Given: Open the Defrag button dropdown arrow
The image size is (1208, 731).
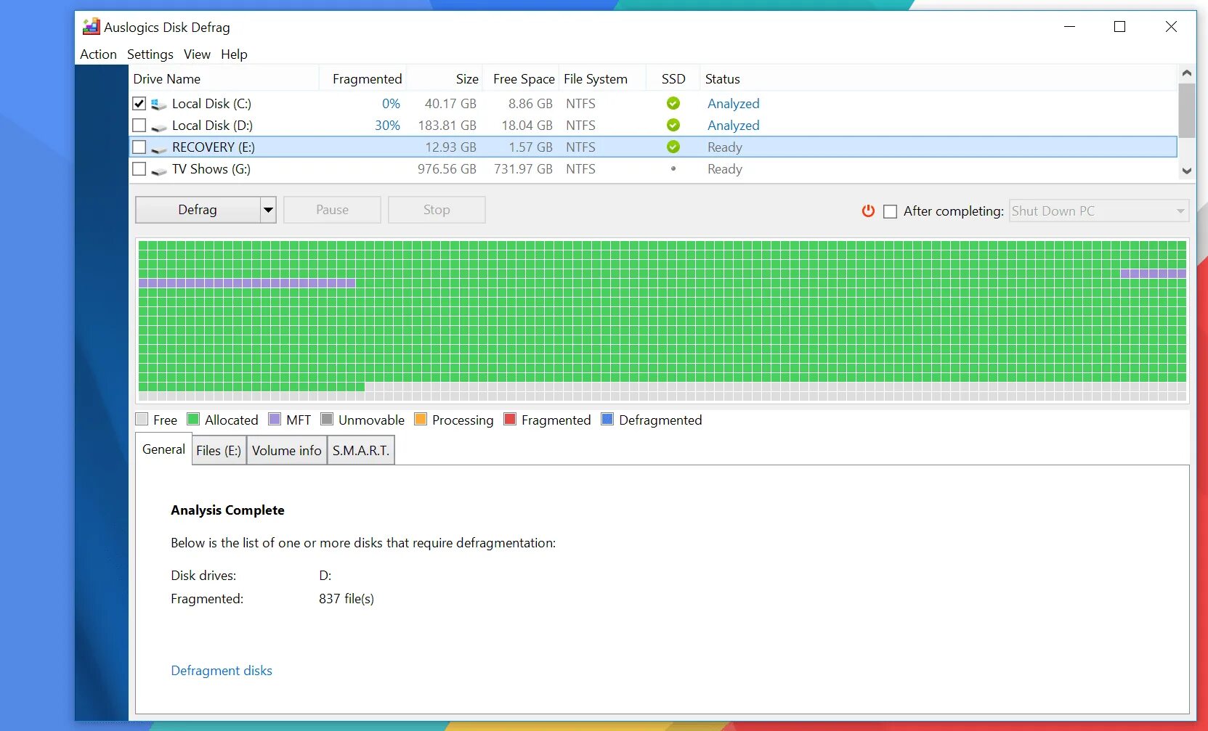Looking at the screenshot, I should 268,210.
